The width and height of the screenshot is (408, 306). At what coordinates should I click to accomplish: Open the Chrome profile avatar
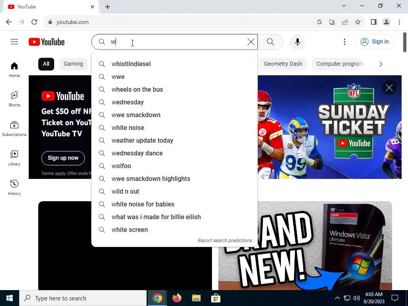386,22
